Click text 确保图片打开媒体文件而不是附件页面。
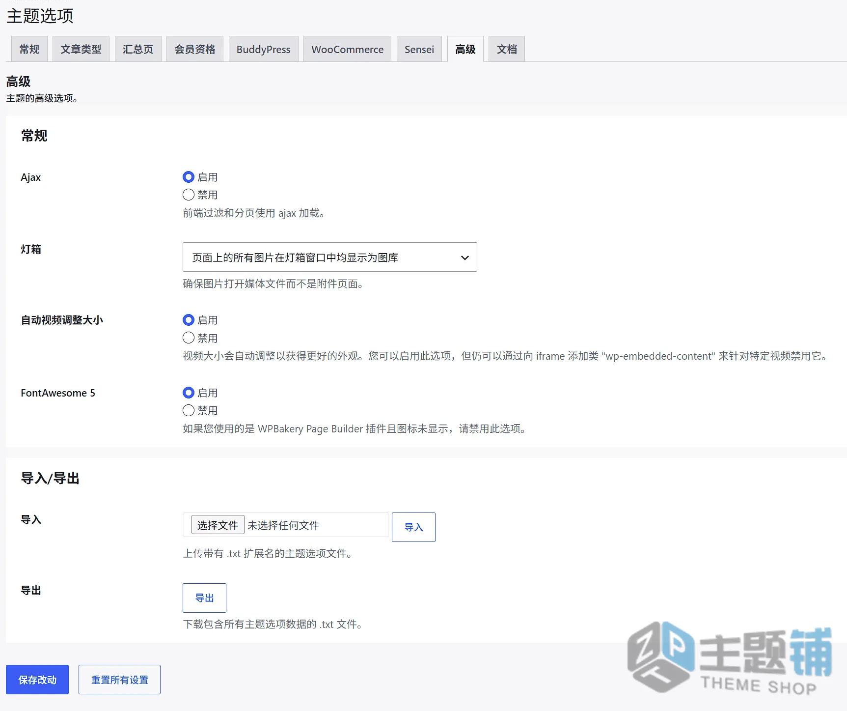Viewport: 847px width, 711px height. [273, 284]
